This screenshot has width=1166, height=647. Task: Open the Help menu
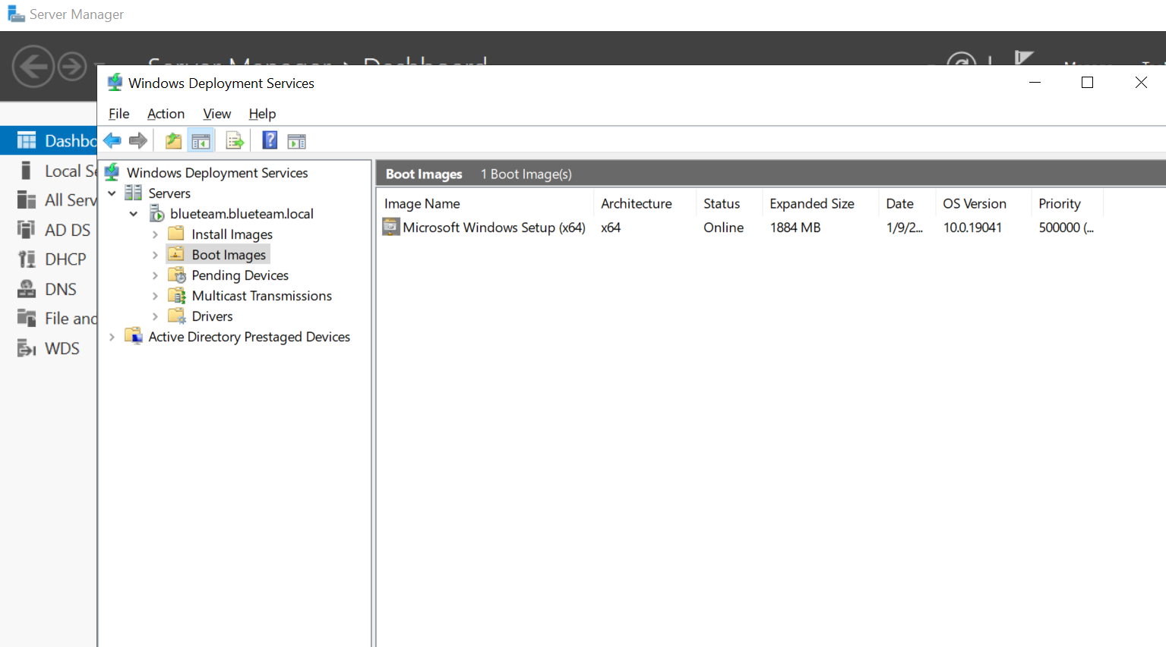click(262, 114)
